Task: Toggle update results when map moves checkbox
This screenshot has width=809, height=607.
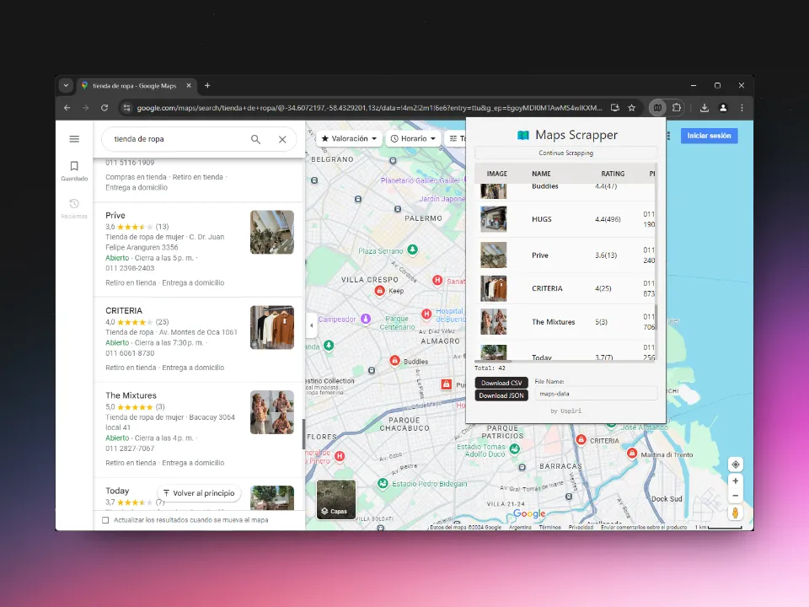Action: coord(105,520)
